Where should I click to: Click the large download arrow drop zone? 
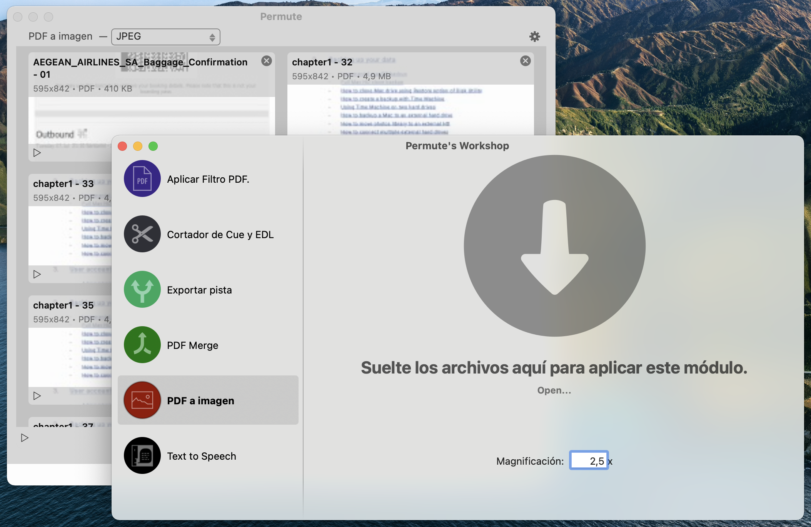(554, 246)
